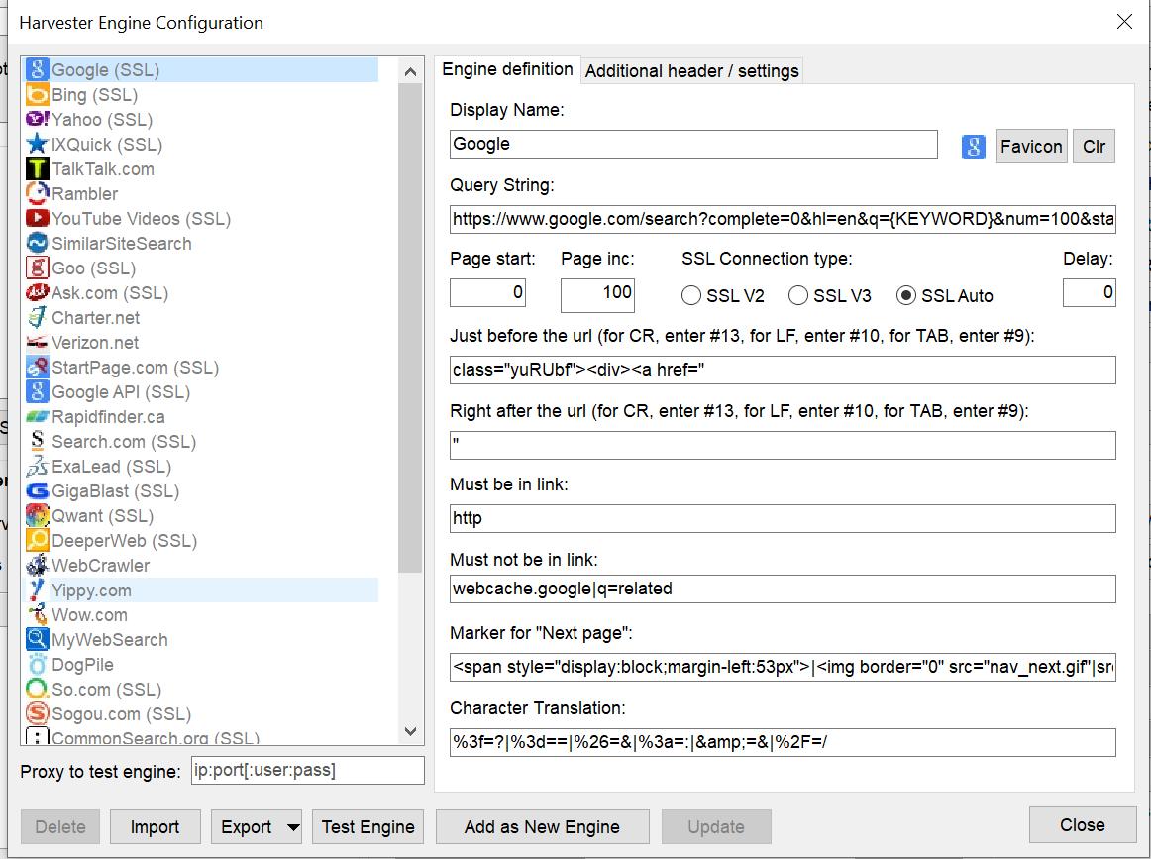Click the engine list scrollbar thumb
Viewport: 1151px width, 859px height.
410,327
